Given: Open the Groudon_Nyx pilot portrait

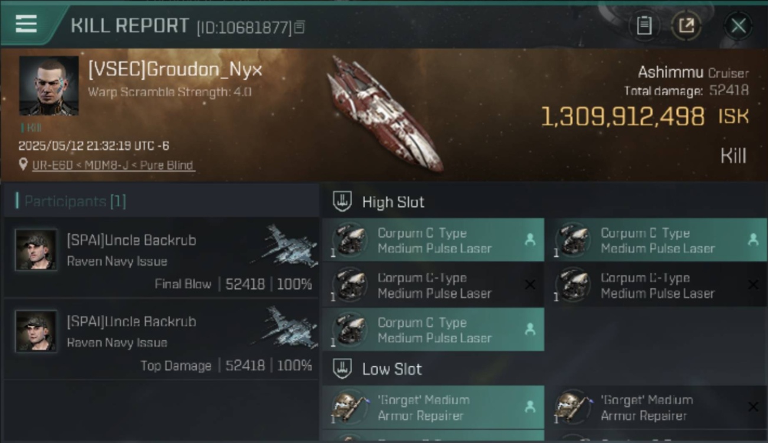Looking at the screenshot, I should click(x=48, y=86).
